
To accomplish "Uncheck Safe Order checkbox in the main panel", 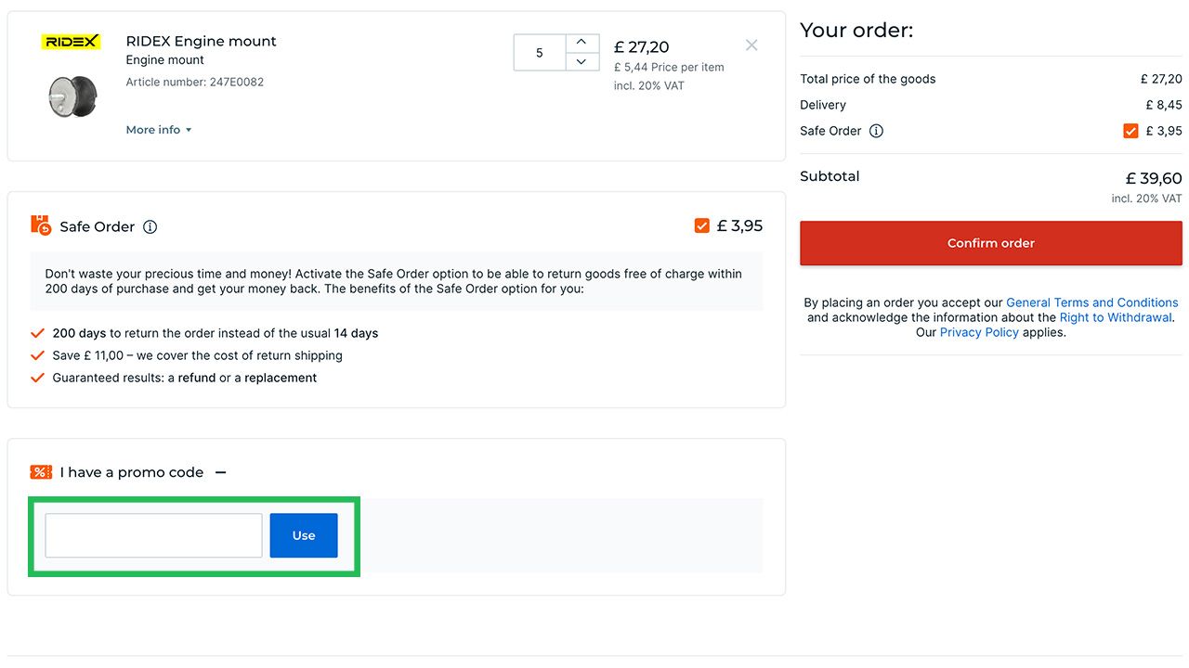I will pos(702,225).
